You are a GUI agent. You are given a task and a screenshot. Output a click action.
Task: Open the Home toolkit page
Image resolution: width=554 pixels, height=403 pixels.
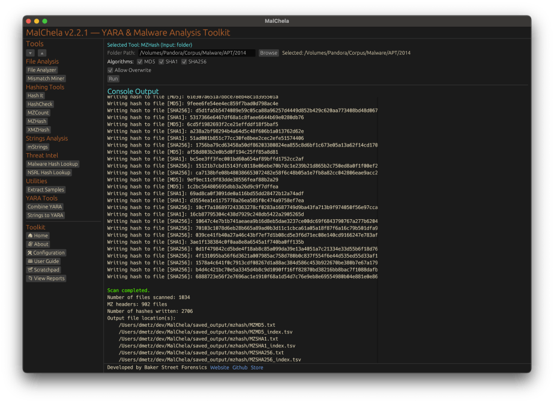pos(38,236)
